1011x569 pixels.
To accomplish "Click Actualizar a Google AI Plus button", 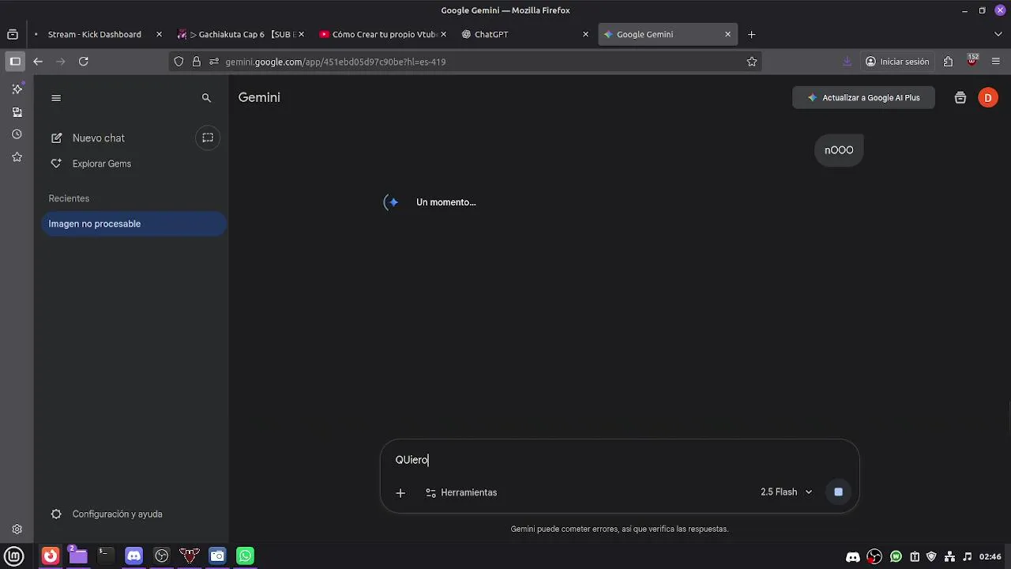I will (863, 97).
